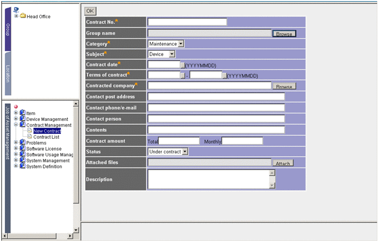379x243 pixels.
Task: Click the Attach button for attached files
Action: coord(283,163)
